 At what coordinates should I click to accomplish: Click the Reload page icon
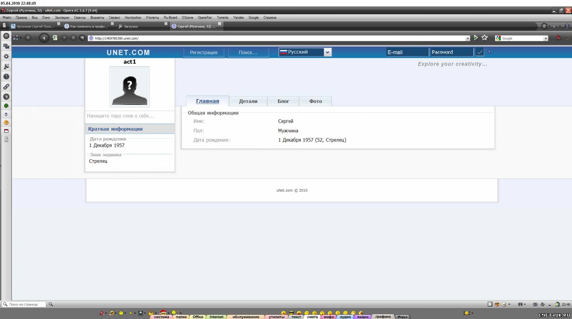coord(82,38)
